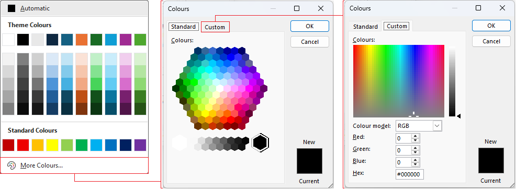Click the Blue value input field
516x190 pixels.
(x=404, y=162)
